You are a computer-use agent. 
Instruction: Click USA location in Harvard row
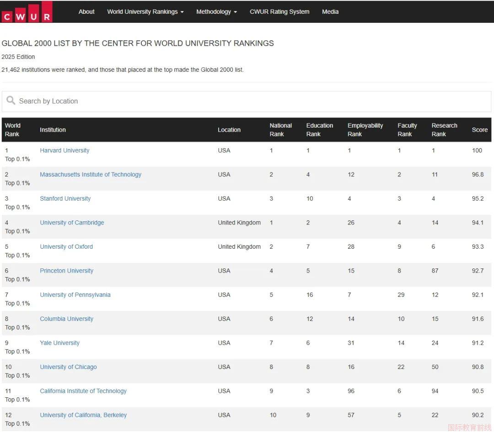224,150
